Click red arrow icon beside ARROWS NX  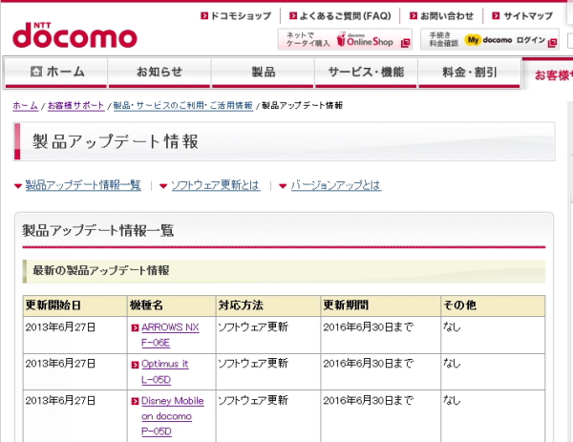coord(135,328)
